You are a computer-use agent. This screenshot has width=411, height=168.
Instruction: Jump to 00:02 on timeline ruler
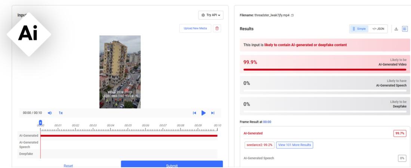[x=75, y=126]
